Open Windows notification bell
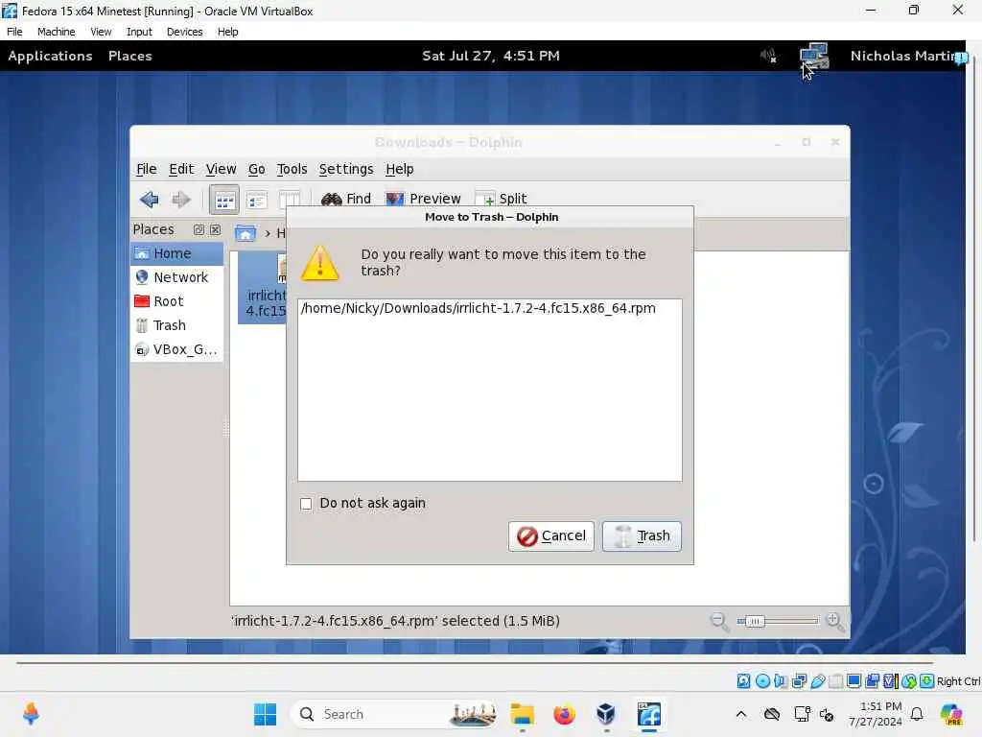Screen dimensions: 982x737 pyautogui.click(x=917, y=714)
